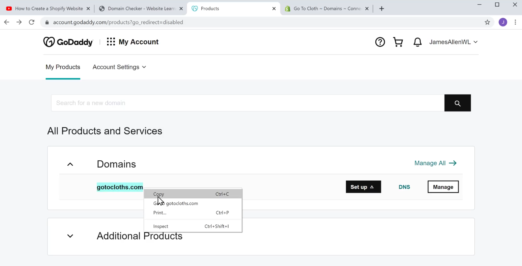Open the JamesAllenWL account dropdown

pyautogui.click(x=453, y=42)
